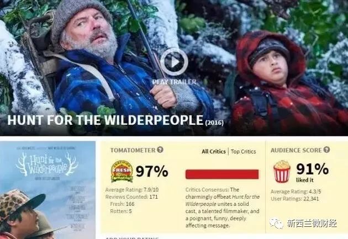Click the play trailer circle button
Image resolution: width=348 pixels, height=239 pixels.
pos(174,62)
